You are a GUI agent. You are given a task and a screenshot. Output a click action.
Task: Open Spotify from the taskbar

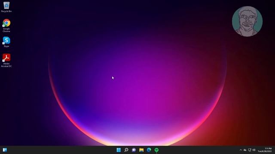tap(156, 150)
